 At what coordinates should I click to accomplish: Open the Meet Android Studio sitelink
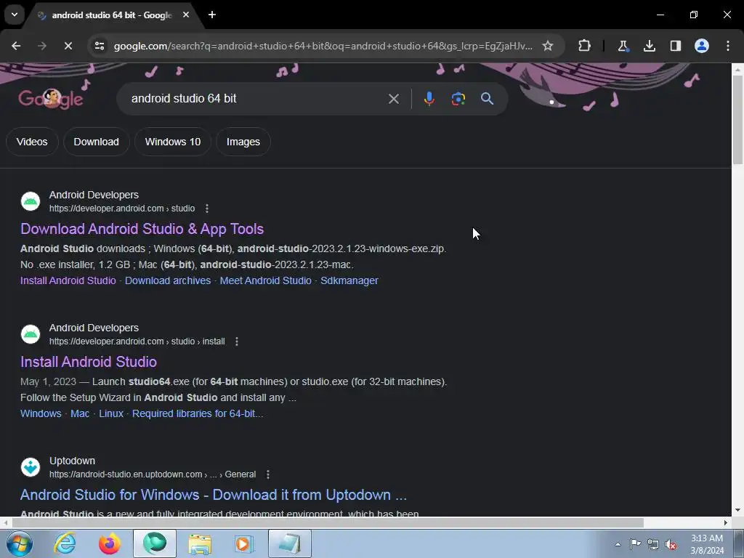(x=265, y=280)
